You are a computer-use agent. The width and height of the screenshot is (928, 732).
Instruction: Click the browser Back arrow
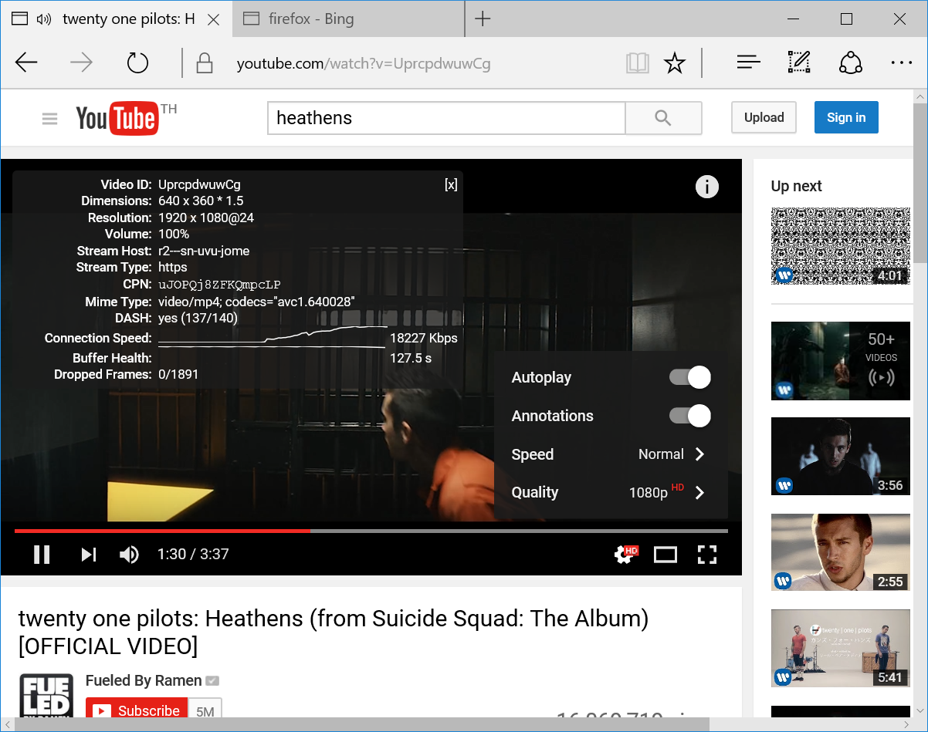(x=26, y=63)
